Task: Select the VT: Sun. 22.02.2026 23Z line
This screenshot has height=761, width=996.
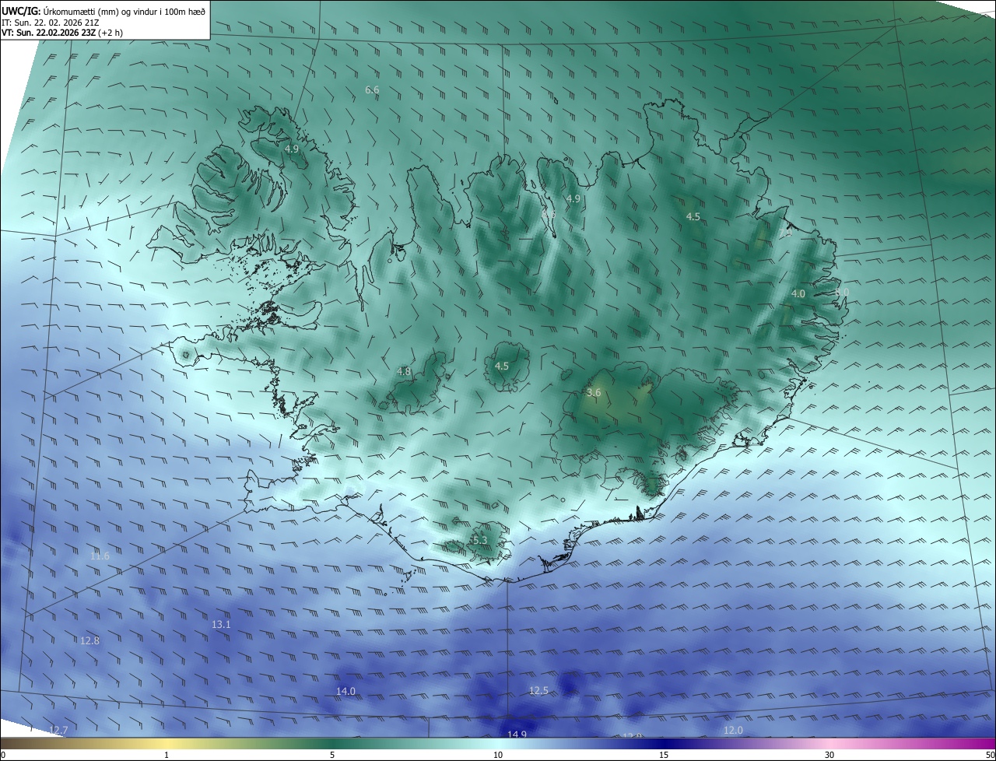Action: [x=61, y=33]
